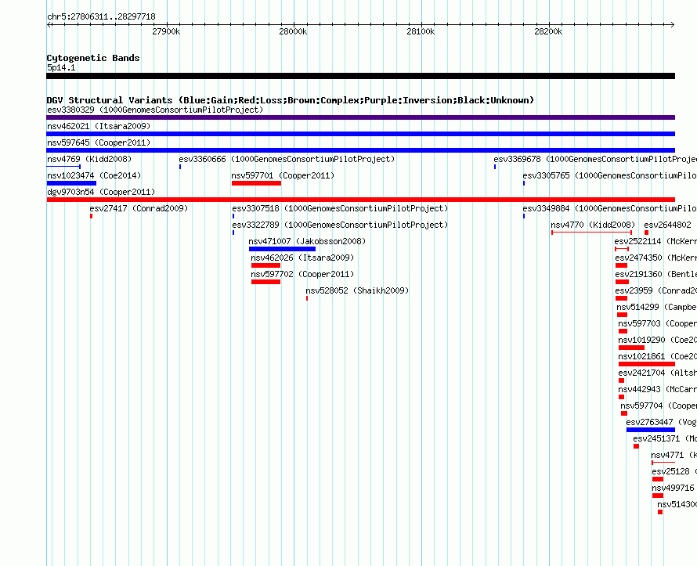Select the esv2763447 blue gain bar
The height and width of the screenshot is (566, 697).
pyautogui.click(x=651, y=430)
